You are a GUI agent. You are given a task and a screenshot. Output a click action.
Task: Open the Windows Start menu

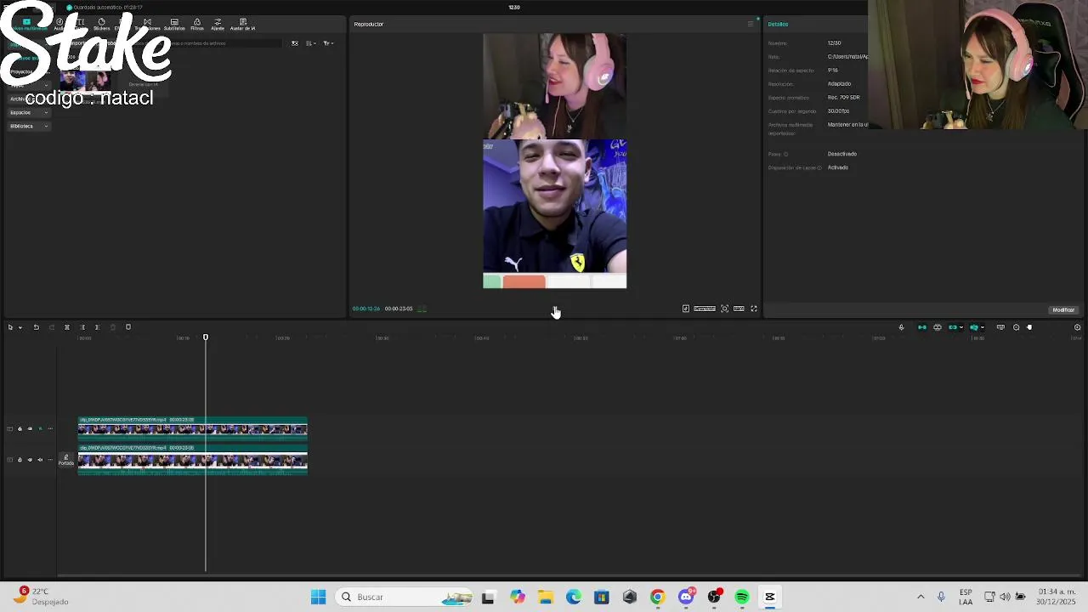click(x=318, y=597)
